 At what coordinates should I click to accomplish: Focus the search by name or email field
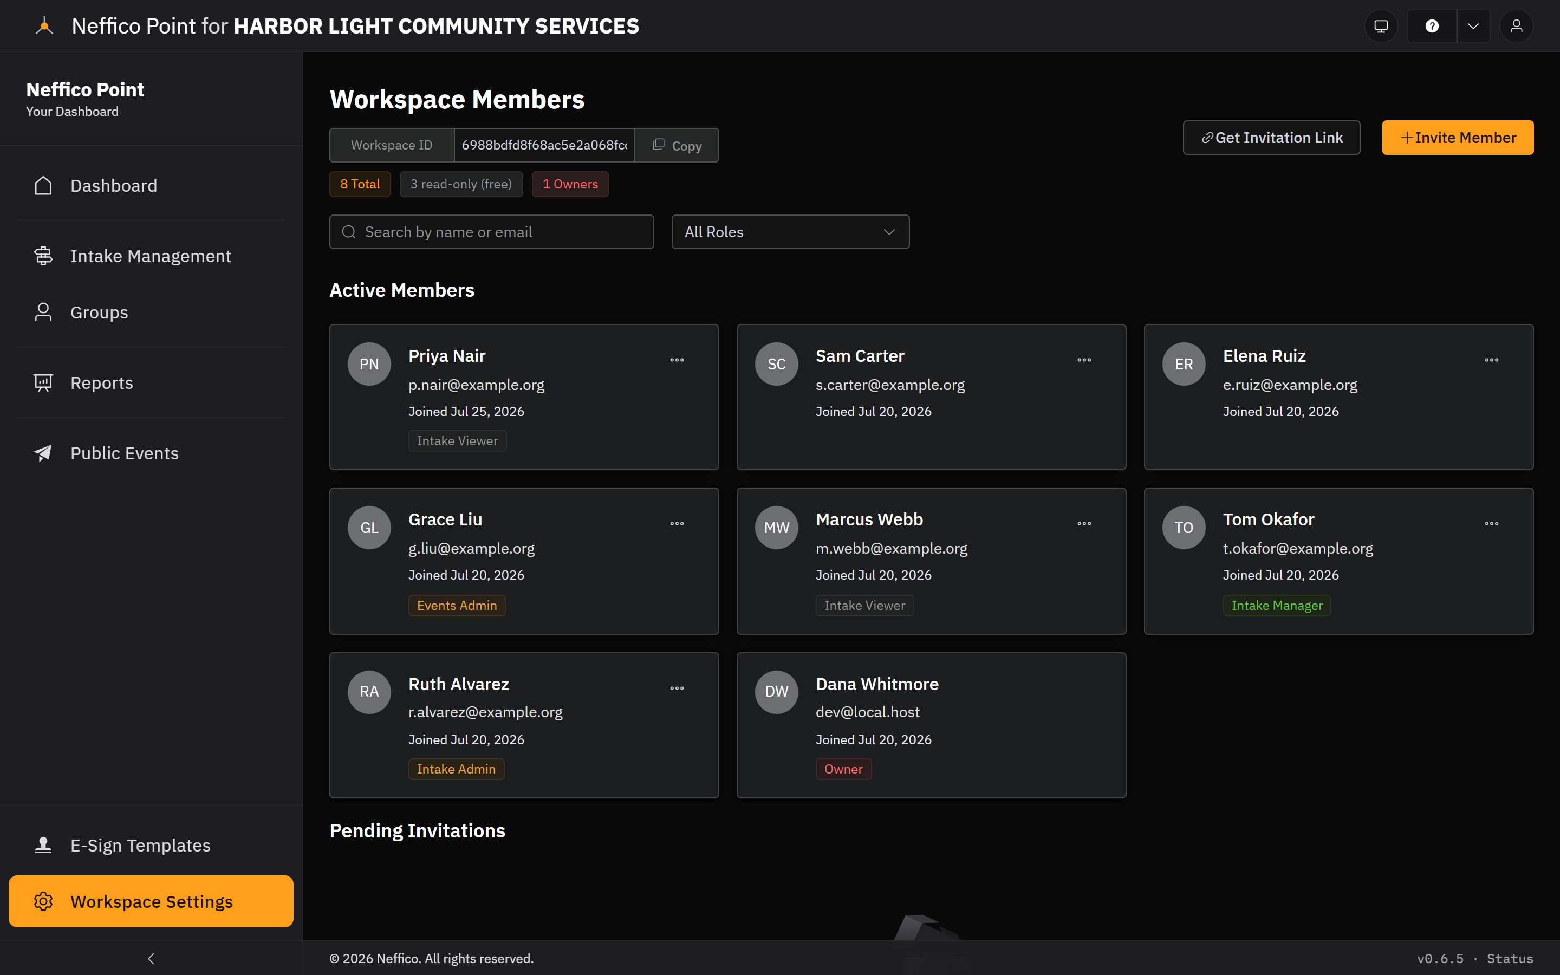(x=491, y=231)
